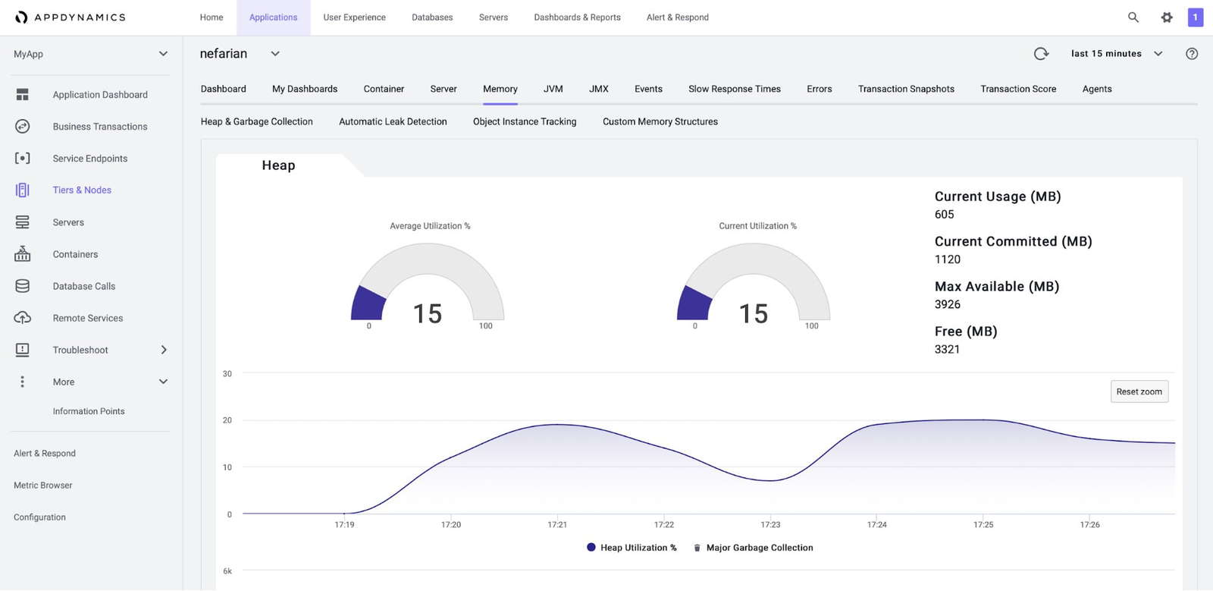Viewport: 1213px width, 591px height.
Task: Expand the Troubleshoot submenu arrow
Action: (164, 350)
